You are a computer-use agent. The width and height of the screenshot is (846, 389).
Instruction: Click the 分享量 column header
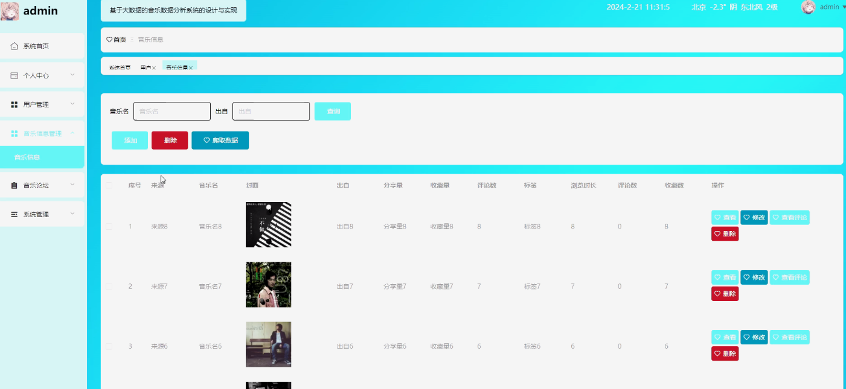pyautogui.click(x=393, y=185)
